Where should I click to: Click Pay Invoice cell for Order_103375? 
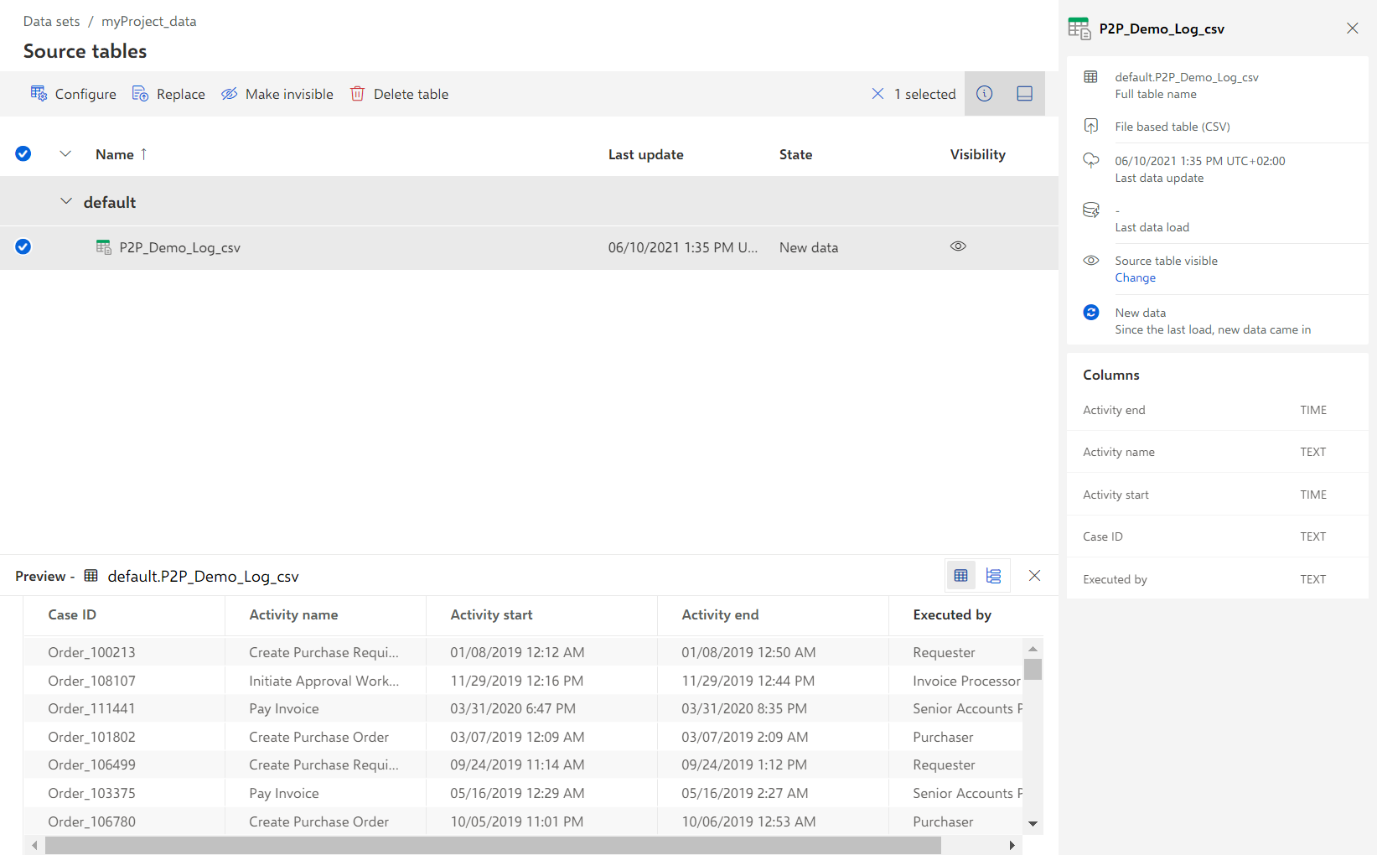click(284, 793)
